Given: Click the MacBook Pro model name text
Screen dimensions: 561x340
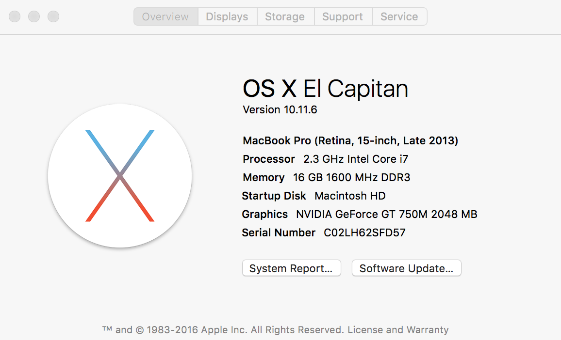Looking at the screenshot, I should point(350,140).
